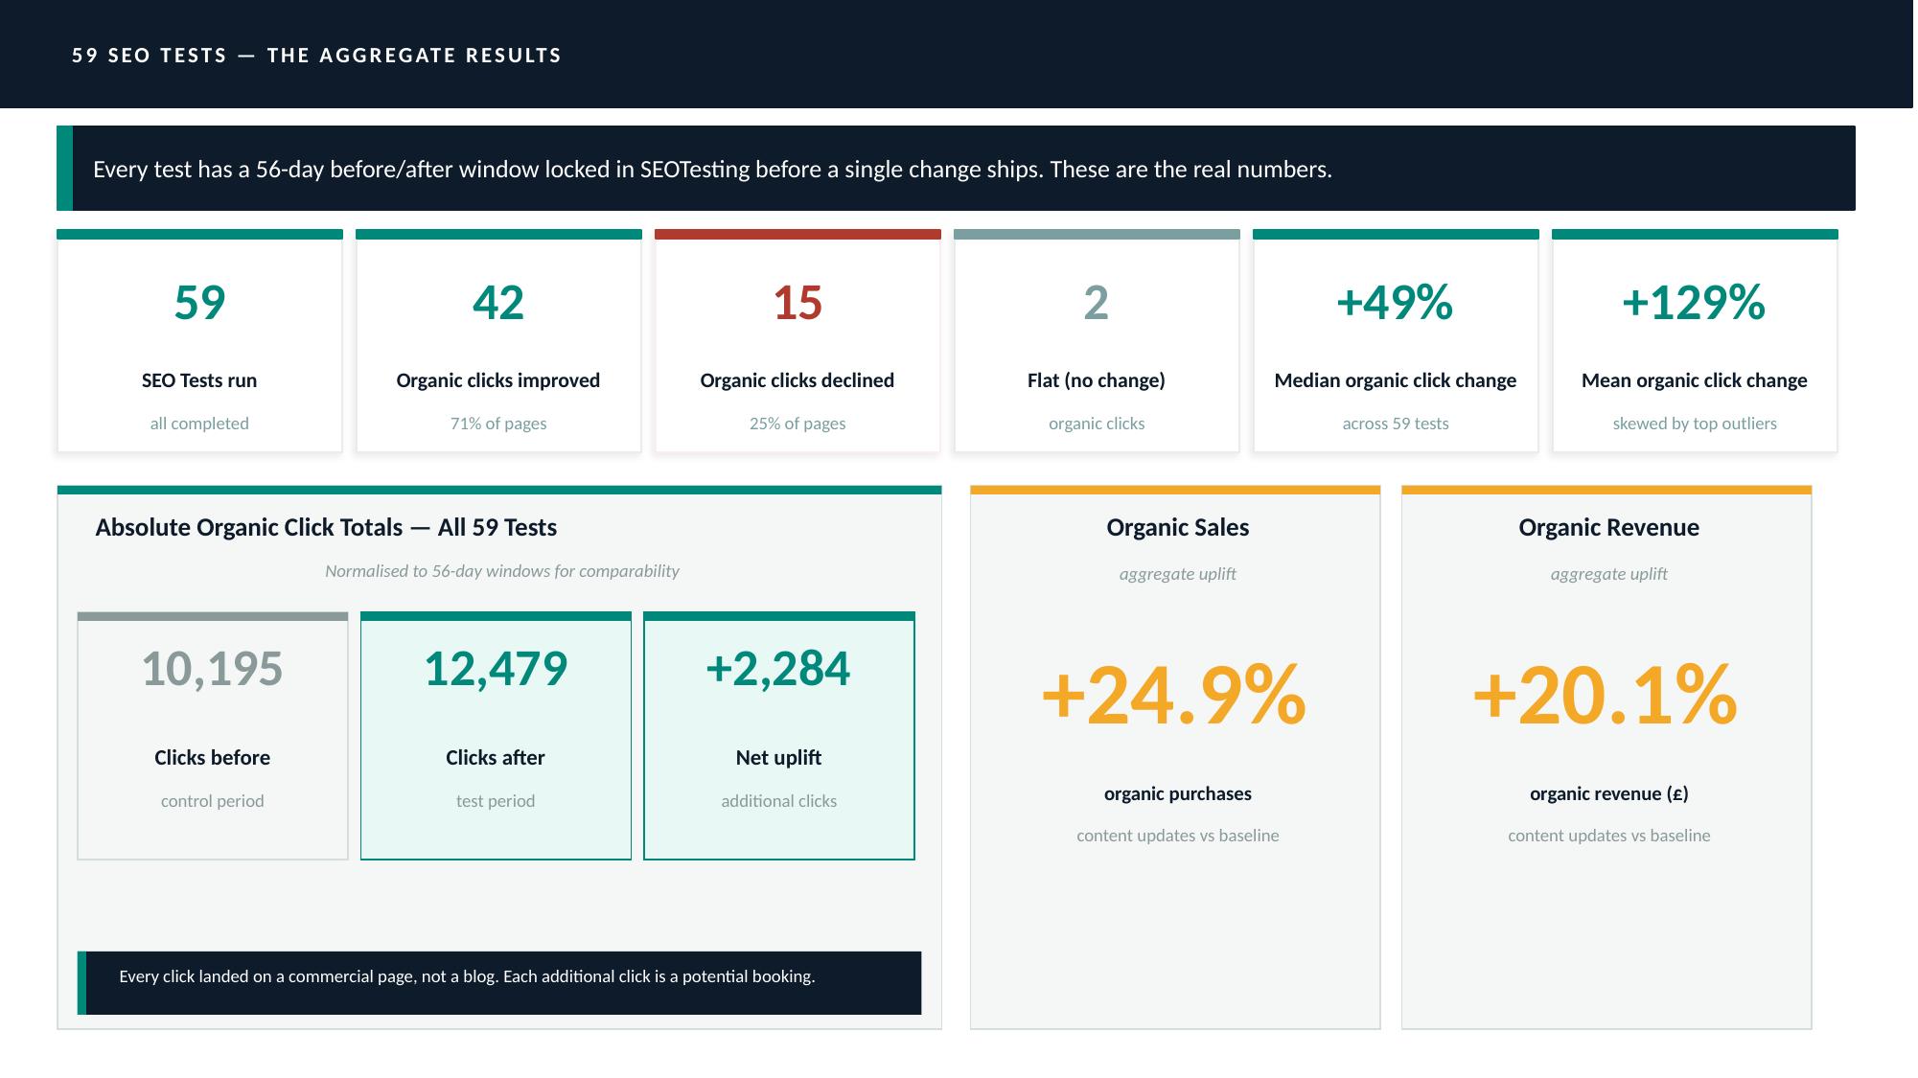Click the 'skewed by top outliers' caption
The width and height of the screenshot is (1918, 1078).
coord(1695,424)
